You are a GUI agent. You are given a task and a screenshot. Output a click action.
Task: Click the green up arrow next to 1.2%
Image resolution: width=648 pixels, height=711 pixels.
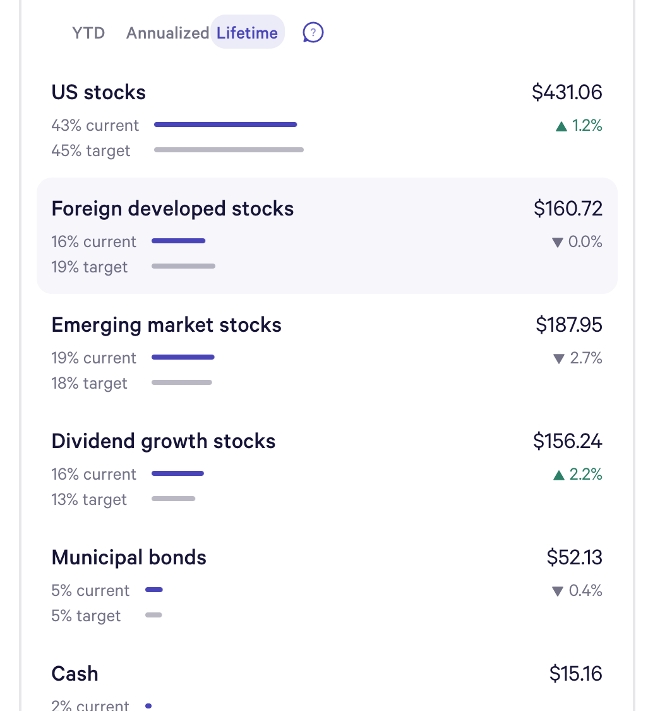(x=561, y=126)
